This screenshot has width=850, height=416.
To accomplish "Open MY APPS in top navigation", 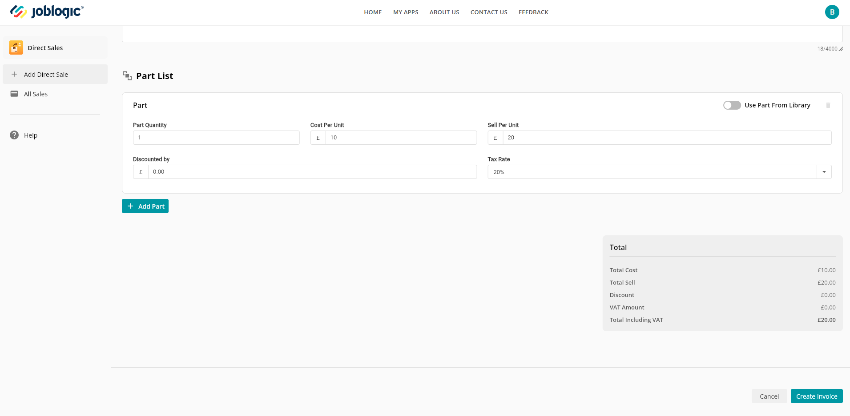I will [x=406, y=12].
